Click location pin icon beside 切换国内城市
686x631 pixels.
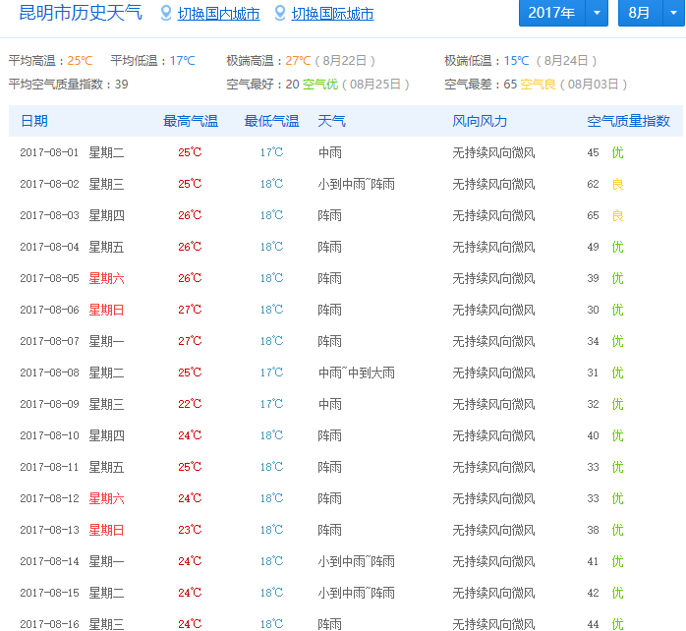166,14
